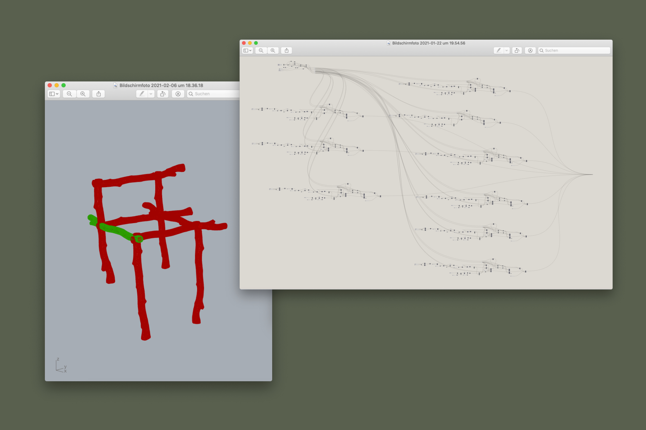Select highlight pen in the chair window
646x430 pixels.
[x=142, y=94]
